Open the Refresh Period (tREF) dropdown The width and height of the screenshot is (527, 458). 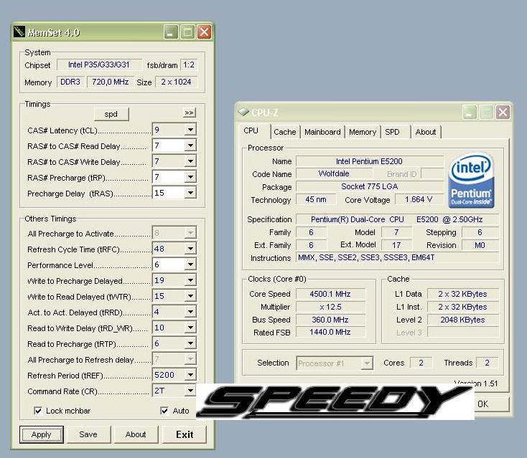coord(190,375)
